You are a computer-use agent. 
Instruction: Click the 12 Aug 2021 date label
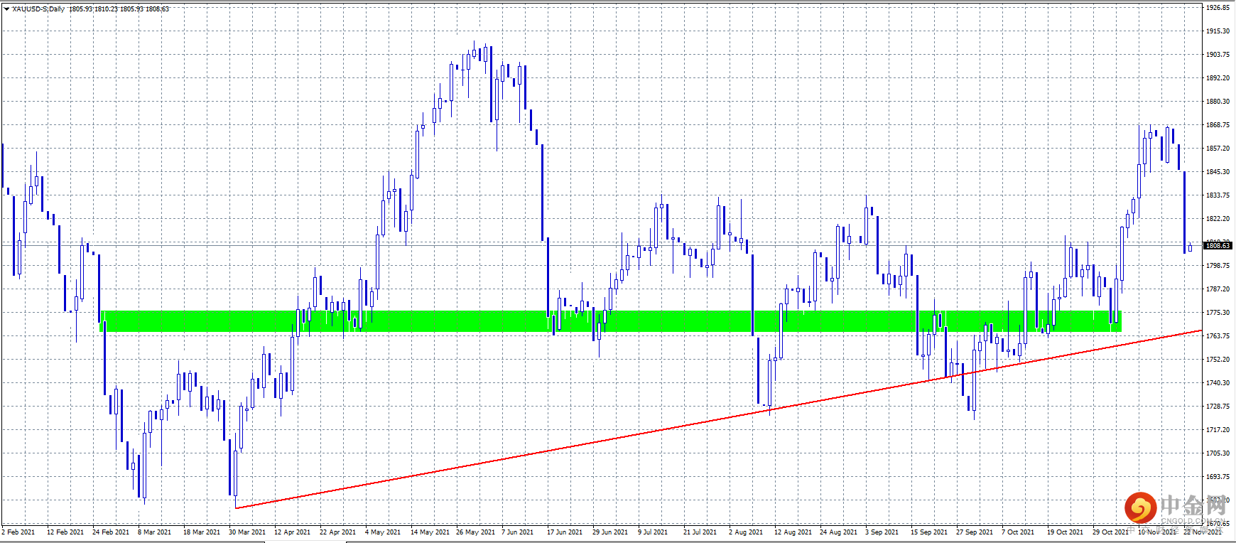pyautogui.click(x=793, y=532)
